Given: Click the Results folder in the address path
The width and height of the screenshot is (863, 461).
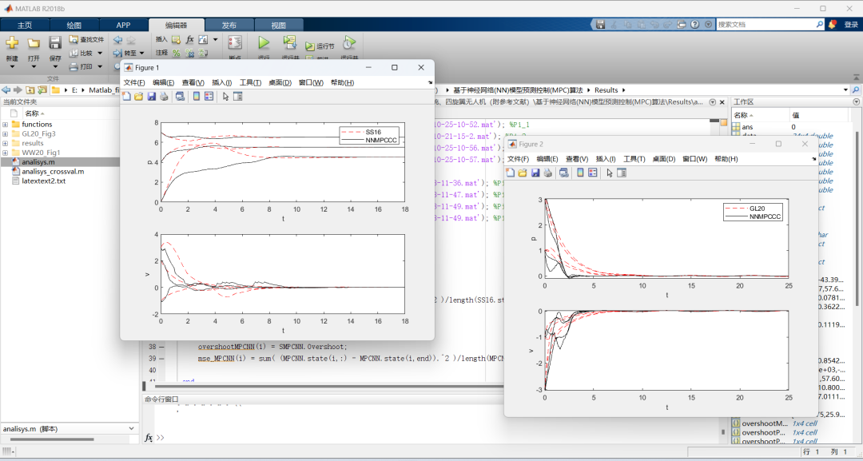Looking at the screenshot, I should click(606, 89).
